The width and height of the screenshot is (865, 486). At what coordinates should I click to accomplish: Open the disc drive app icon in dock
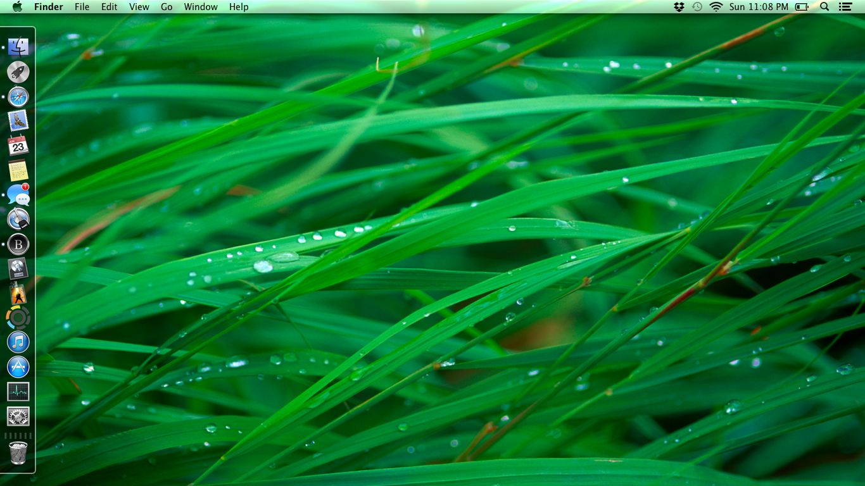(x=18, y=268)
